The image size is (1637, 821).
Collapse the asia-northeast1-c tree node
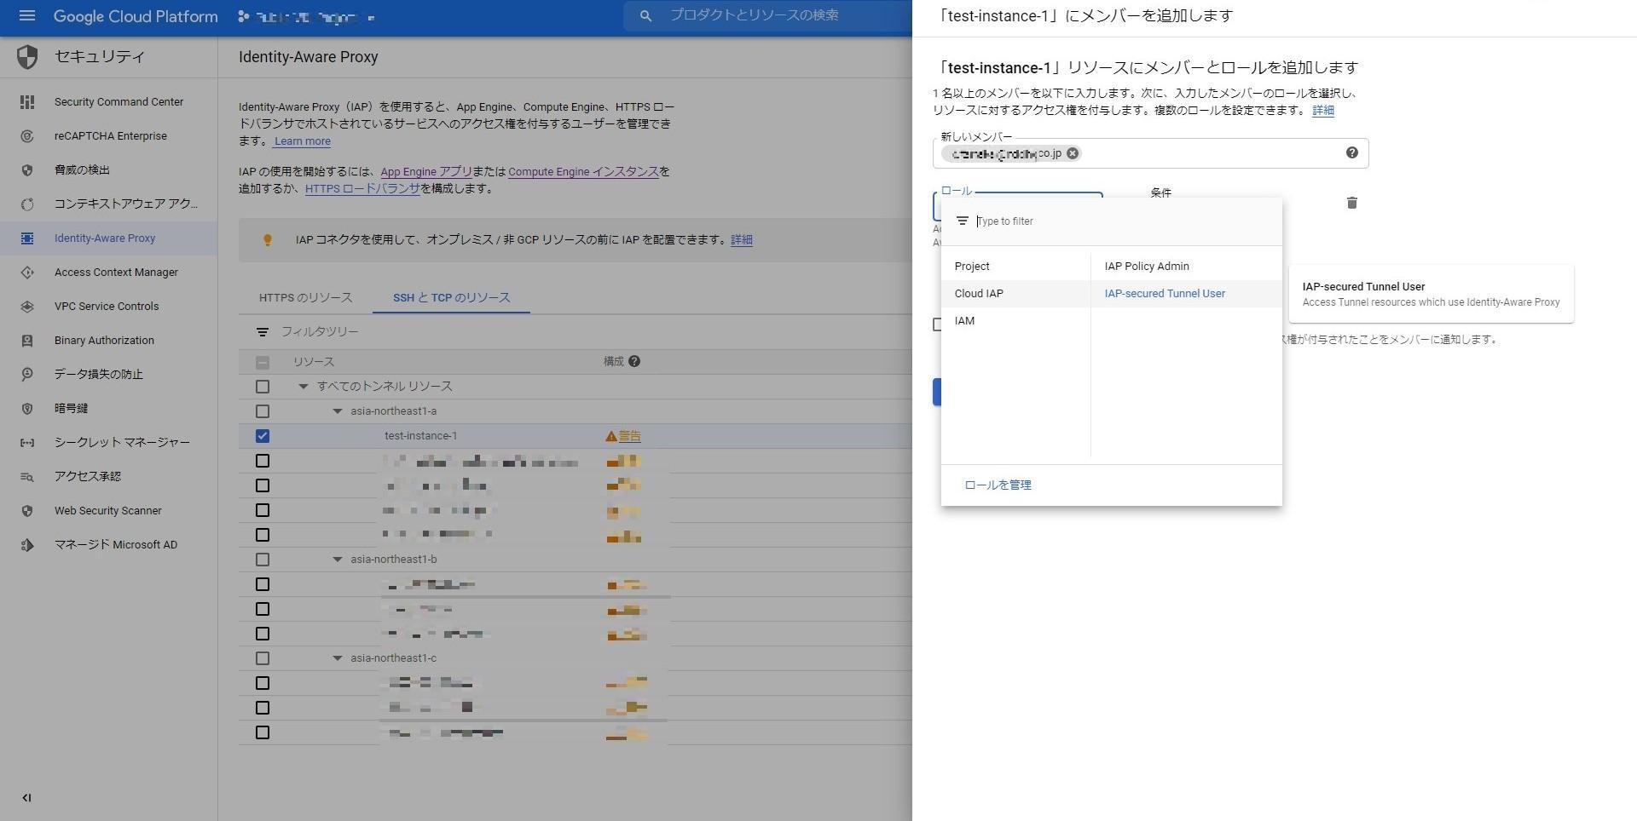pyautogui.click(x=337, y=658)
